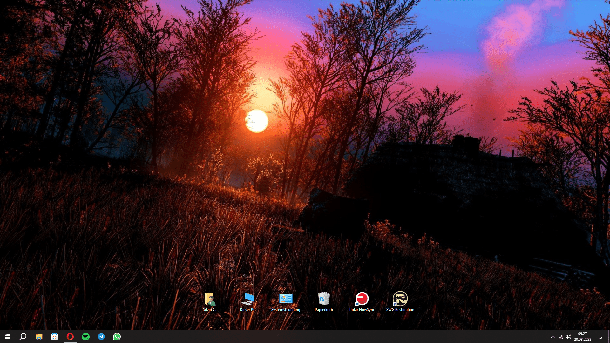Open the notification center icon
610x343 pixels.
coord(600,337)
